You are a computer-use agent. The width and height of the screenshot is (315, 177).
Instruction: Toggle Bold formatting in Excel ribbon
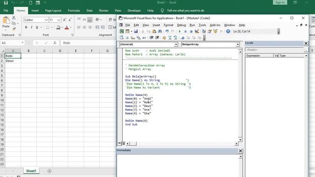(x=26, y=28)
